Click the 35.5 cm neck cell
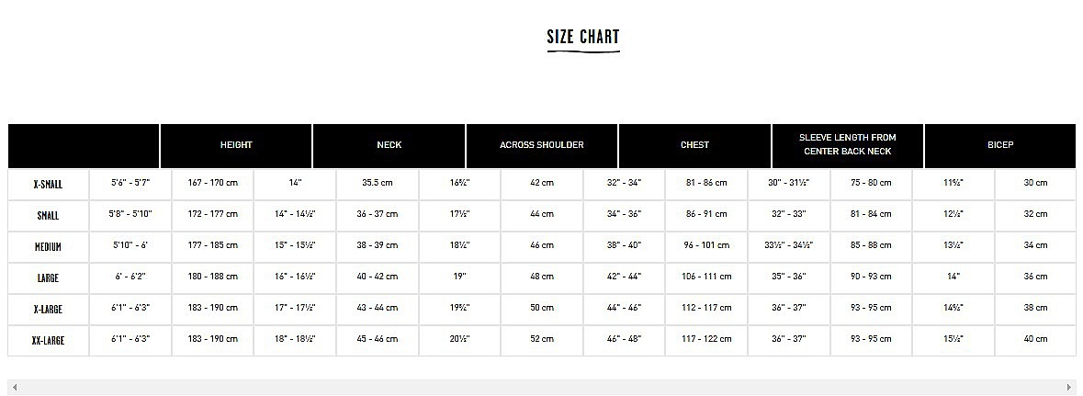The image size is (1083, 396). point(378,183)
